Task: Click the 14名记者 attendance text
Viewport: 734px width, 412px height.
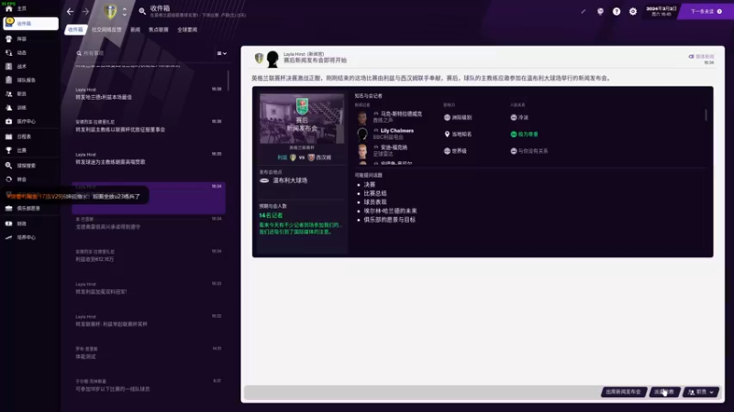Action: click(x=271, y=215)
